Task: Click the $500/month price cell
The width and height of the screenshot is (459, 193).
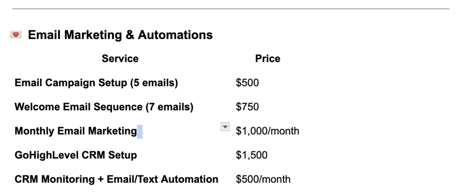Action: pyautogui.click(x=263, y=179)
